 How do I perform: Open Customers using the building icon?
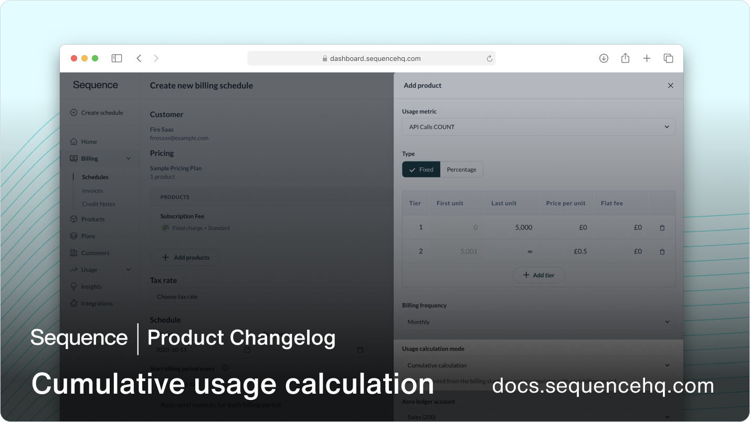click(74, 252)
